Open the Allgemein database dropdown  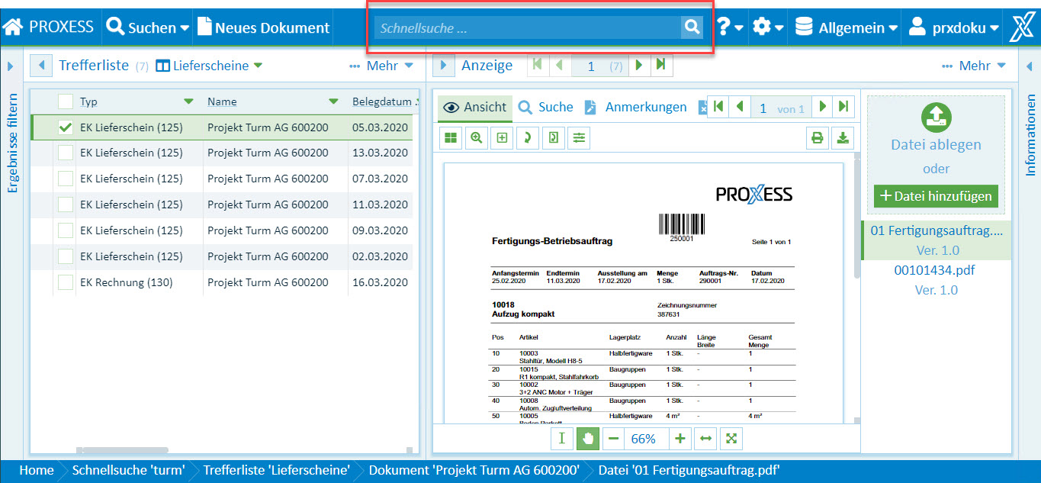coord(846,27)
